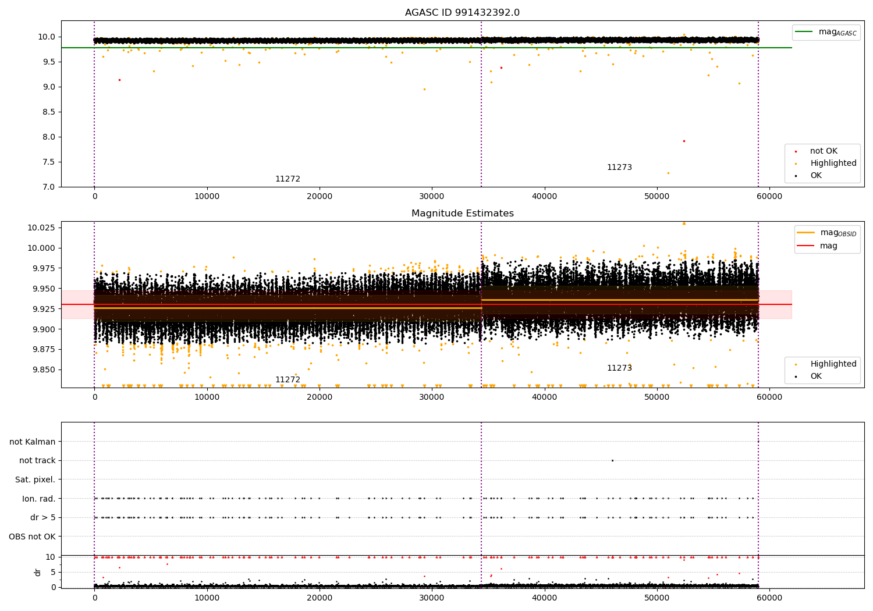Screen dimensions: 873x611
Task: Click the 11272 label in the AGASC ID plot
Action: tap(288, 179)
